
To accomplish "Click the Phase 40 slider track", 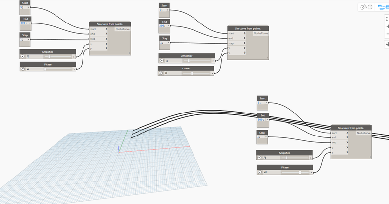I will [295, 172].
